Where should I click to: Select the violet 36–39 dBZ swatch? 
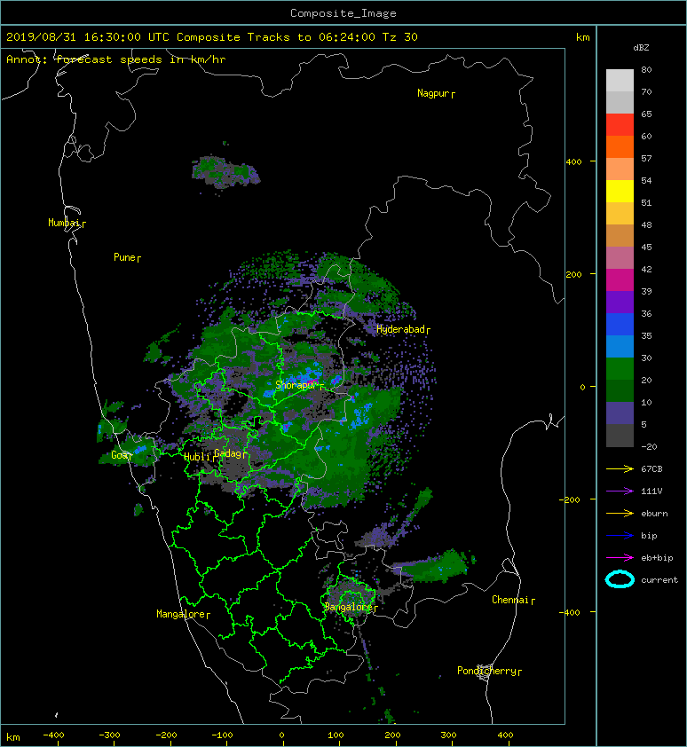(x=620, y=302)
